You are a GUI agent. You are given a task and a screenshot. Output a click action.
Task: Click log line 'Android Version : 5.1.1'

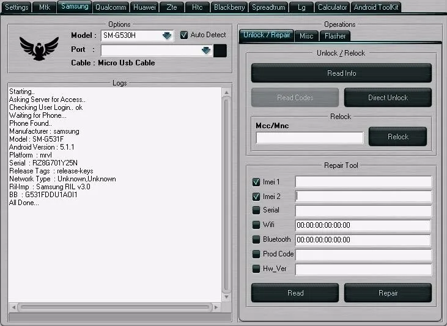coord(42,147)
